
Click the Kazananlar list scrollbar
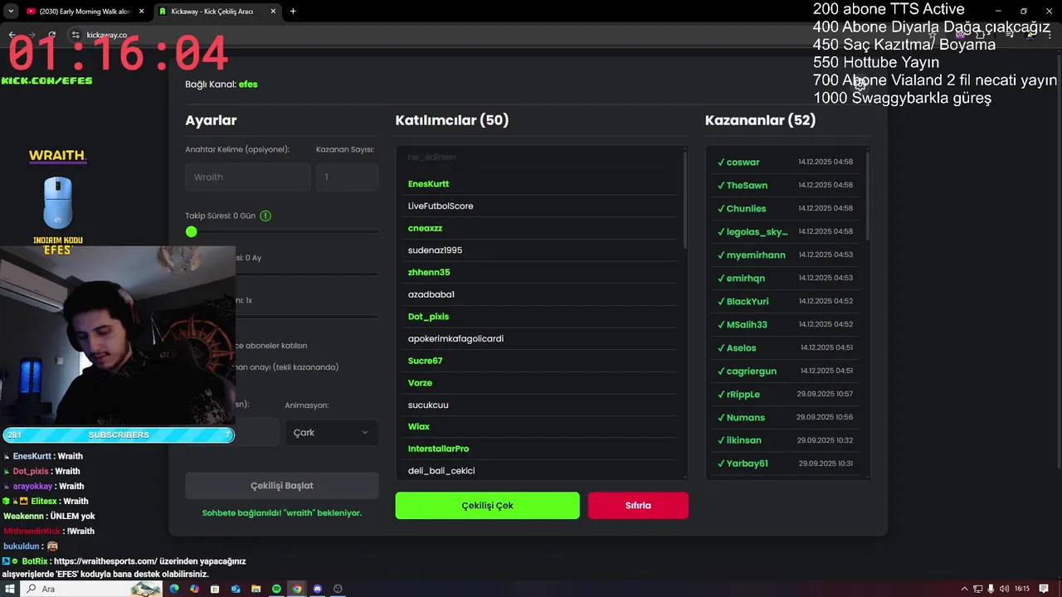(x=868, y=196)
